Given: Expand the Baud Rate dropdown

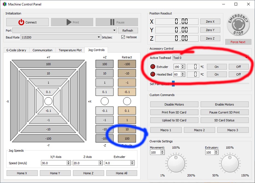Looking at the screenshot, I should coord(61,37).
